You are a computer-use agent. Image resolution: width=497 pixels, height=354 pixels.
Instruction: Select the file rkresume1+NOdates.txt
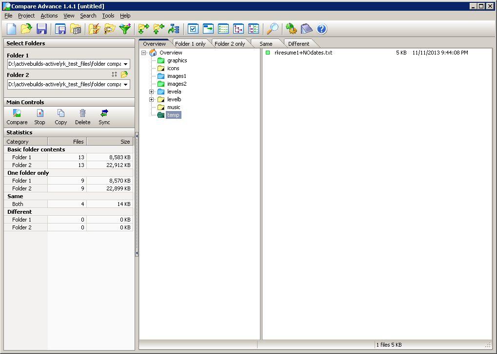(x=303, y=53)
